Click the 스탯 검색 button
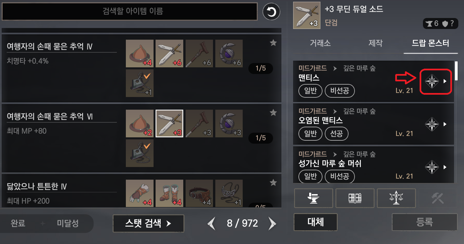The height and width of the screenshot is (244, 464). (149, 223)
